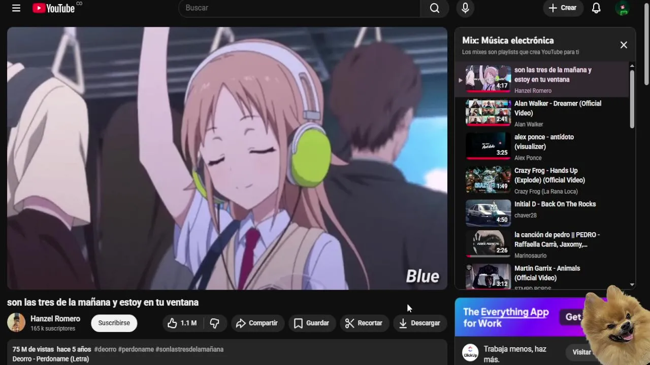Screen dimensions: 650x365
Task: Open Martin Garrix Animals thumbnail
Action: tap(489, 277)
